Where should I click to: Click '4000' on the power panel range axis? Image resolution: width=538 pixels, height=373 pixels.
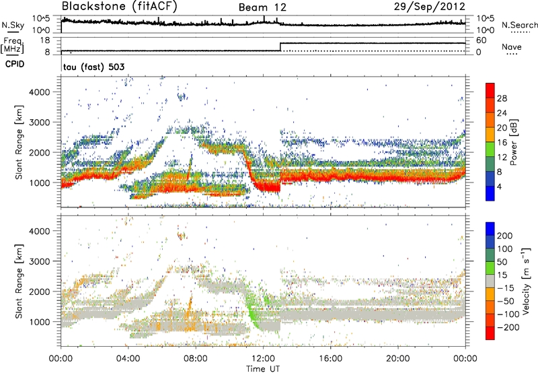(x=40, y=92)
